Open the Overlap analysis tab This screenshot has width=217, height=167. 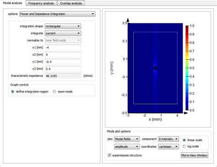tap(71, 3)
